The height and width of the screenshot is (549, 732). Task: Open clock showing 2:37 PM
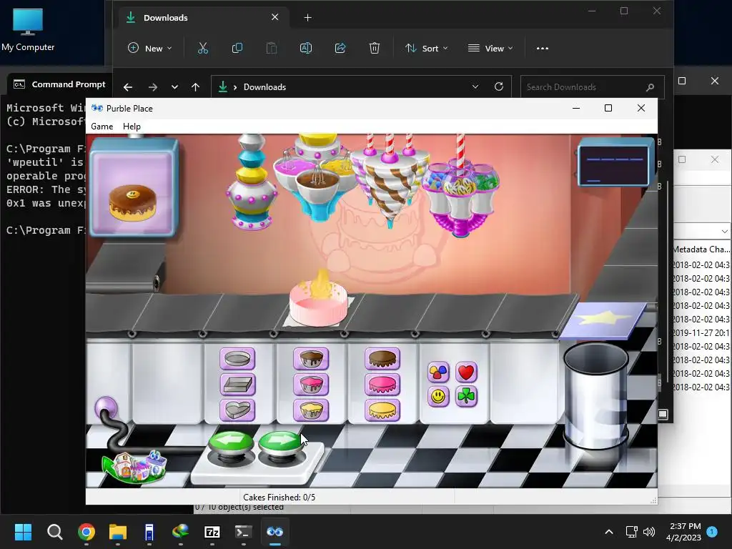point(684,532)
